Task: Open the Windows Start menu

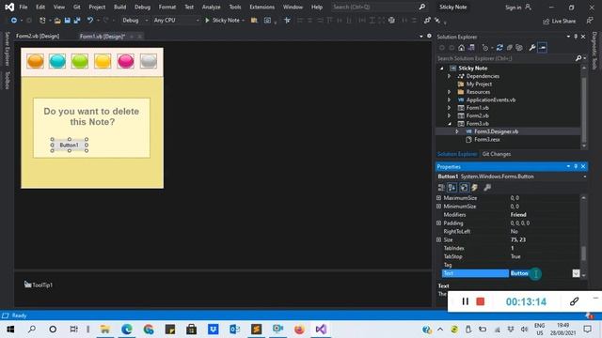Action: point(10,330)
